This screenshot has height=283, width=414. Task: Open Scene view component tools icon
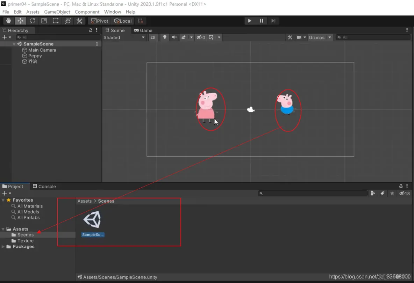(290, 37)
